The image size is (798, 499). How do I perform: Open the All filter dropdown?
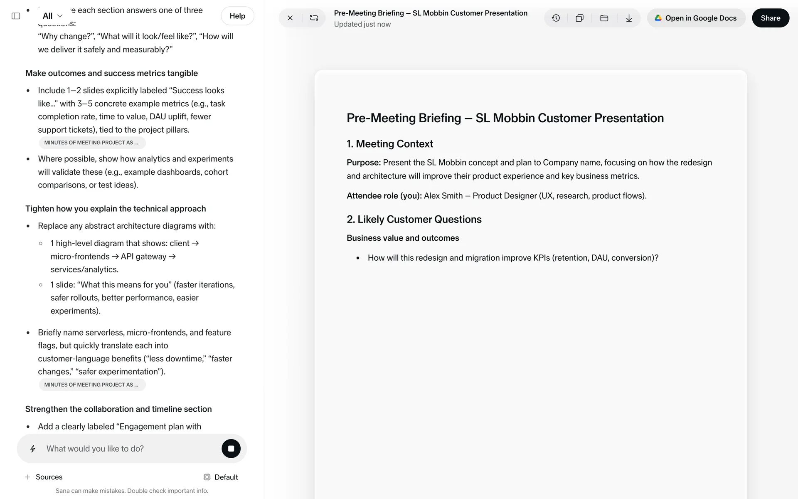pos(52,16)
